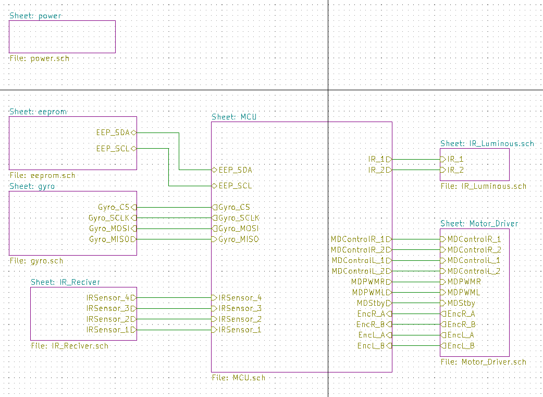
Task: Click EncL_A pin label in Motor_Driver sheet
Action: (461, 335)
